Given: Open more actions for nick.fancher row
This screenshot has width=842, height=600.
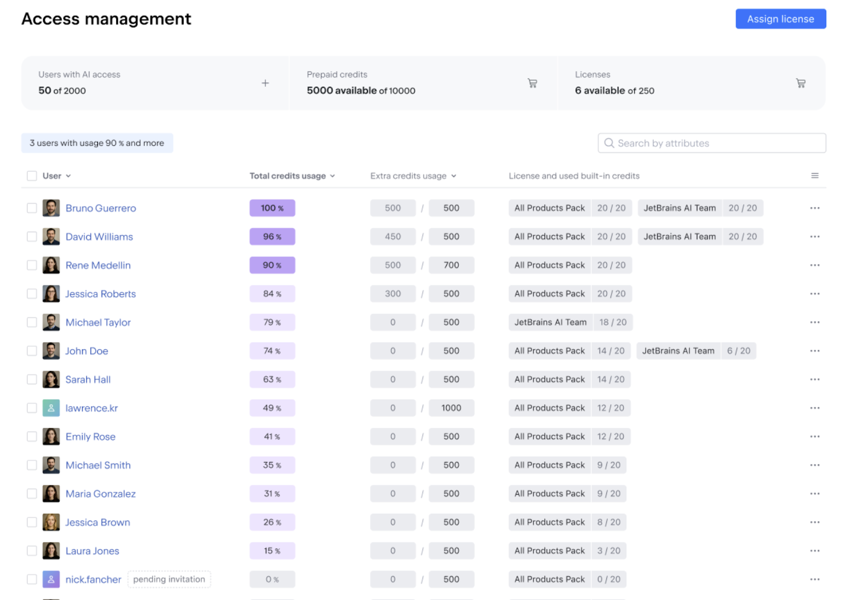Looking at the screenshot, I should pyautogui.click(x=814, y=579).
